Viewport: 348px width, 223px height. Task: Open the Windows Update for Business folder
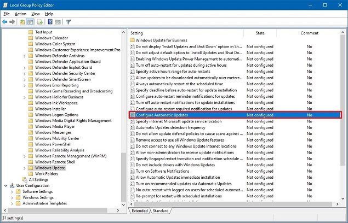coord(162,41)
